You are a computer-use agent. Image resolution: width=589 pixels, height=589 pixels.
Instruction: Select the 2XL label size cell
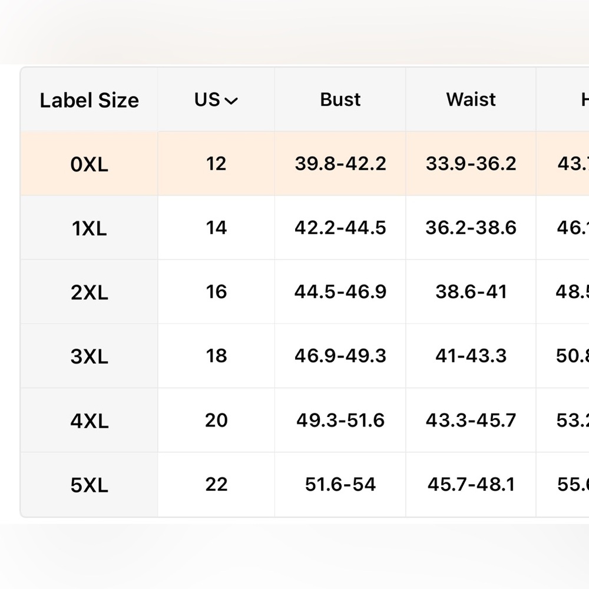[90, 292]
